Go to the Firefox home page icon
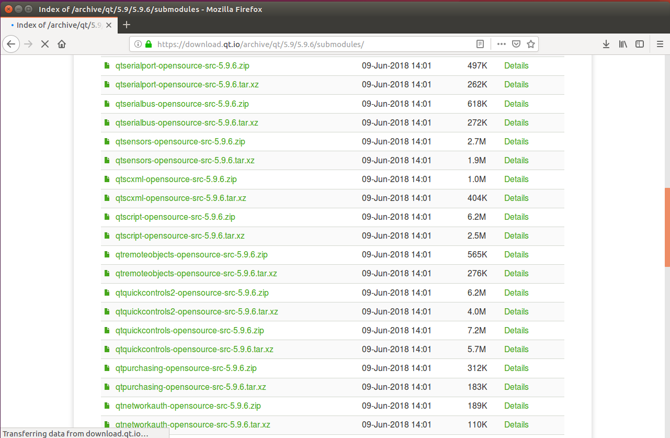 [62, 44]
